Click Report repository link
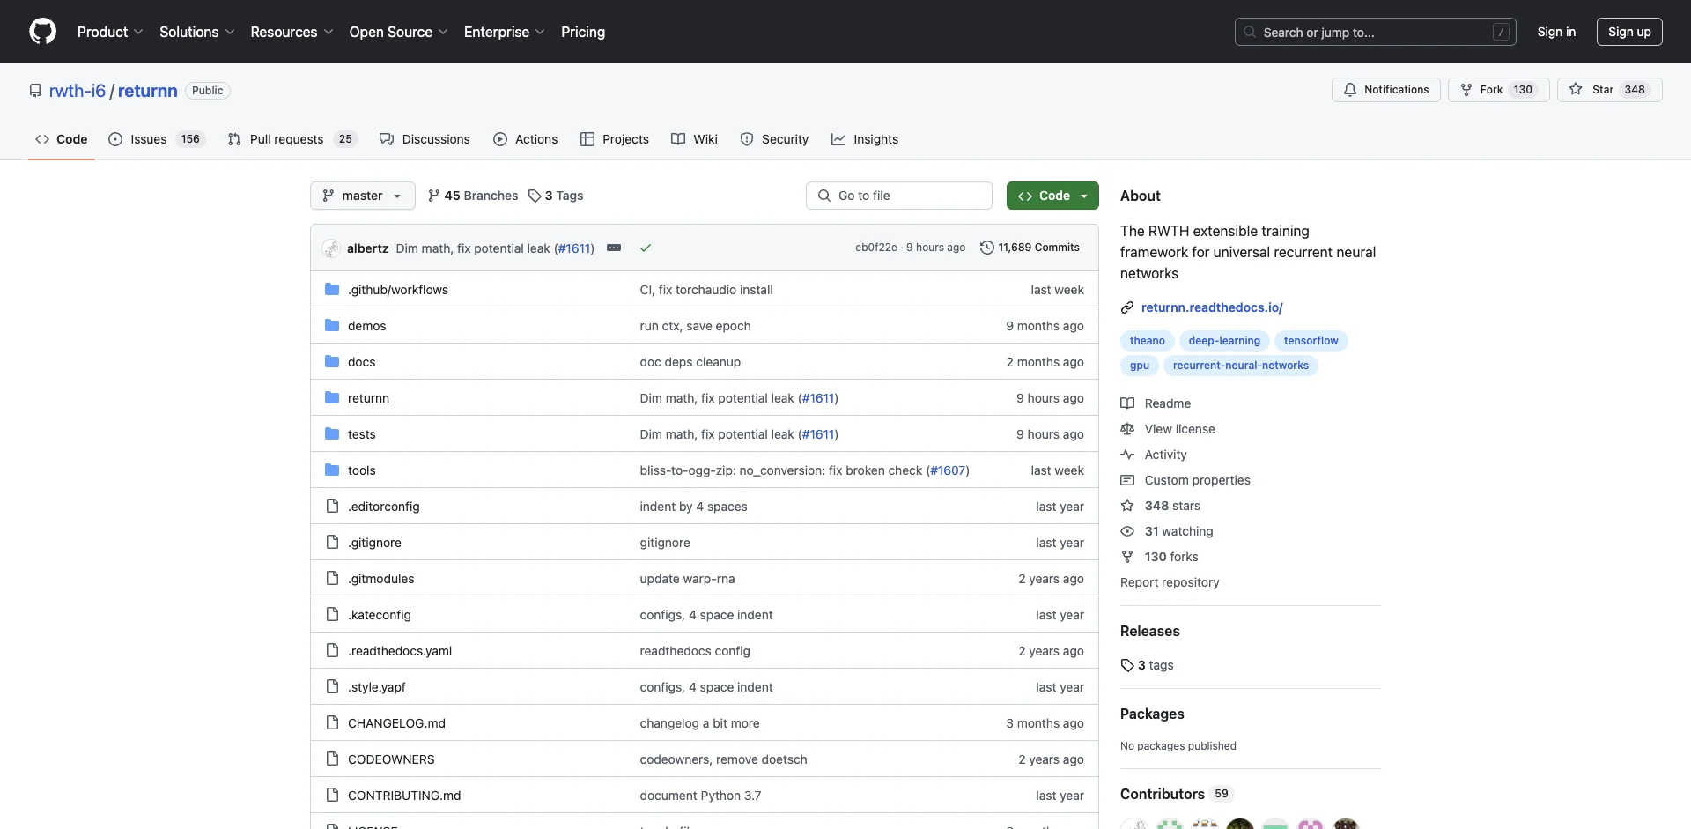Viewport: 1691px width, 829px height. pos(1170,582)
